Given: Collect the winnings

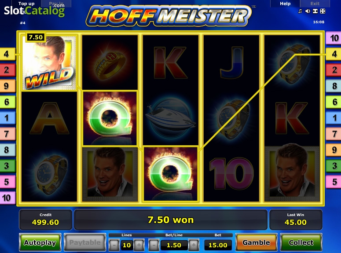Looking at the screenshot, I should pyautogui.click(x=301, y=242).
